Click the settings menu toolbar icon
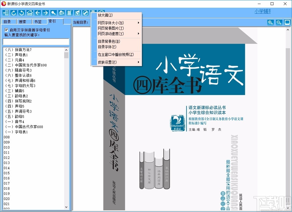The width and height of the screenshot is (292, 212). click(x=94, y=11)
